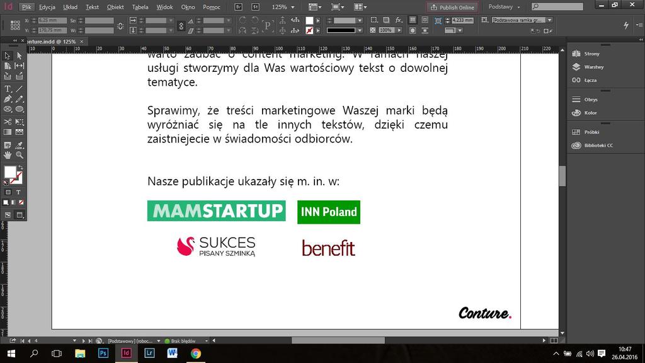Select the Scissors tool

click(8, 122)
